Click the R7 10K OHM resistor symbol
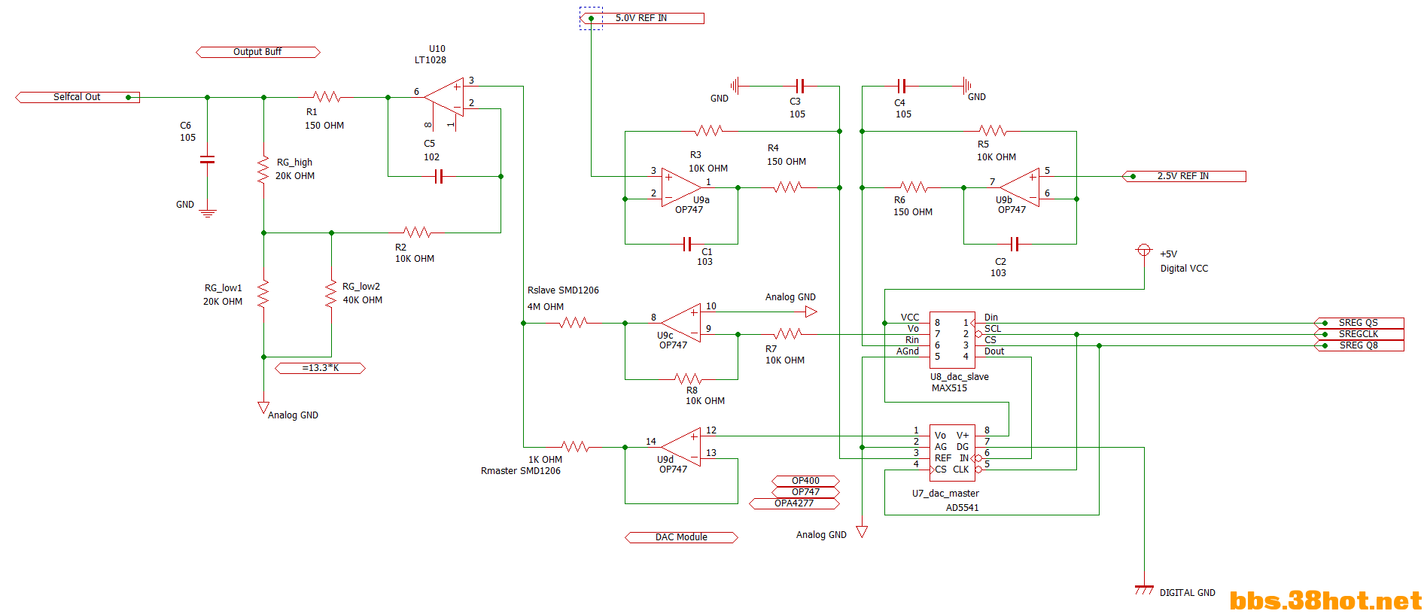The width and height of the screenshot is (1424, 614). pyautogui.click(x=787, y=334)
